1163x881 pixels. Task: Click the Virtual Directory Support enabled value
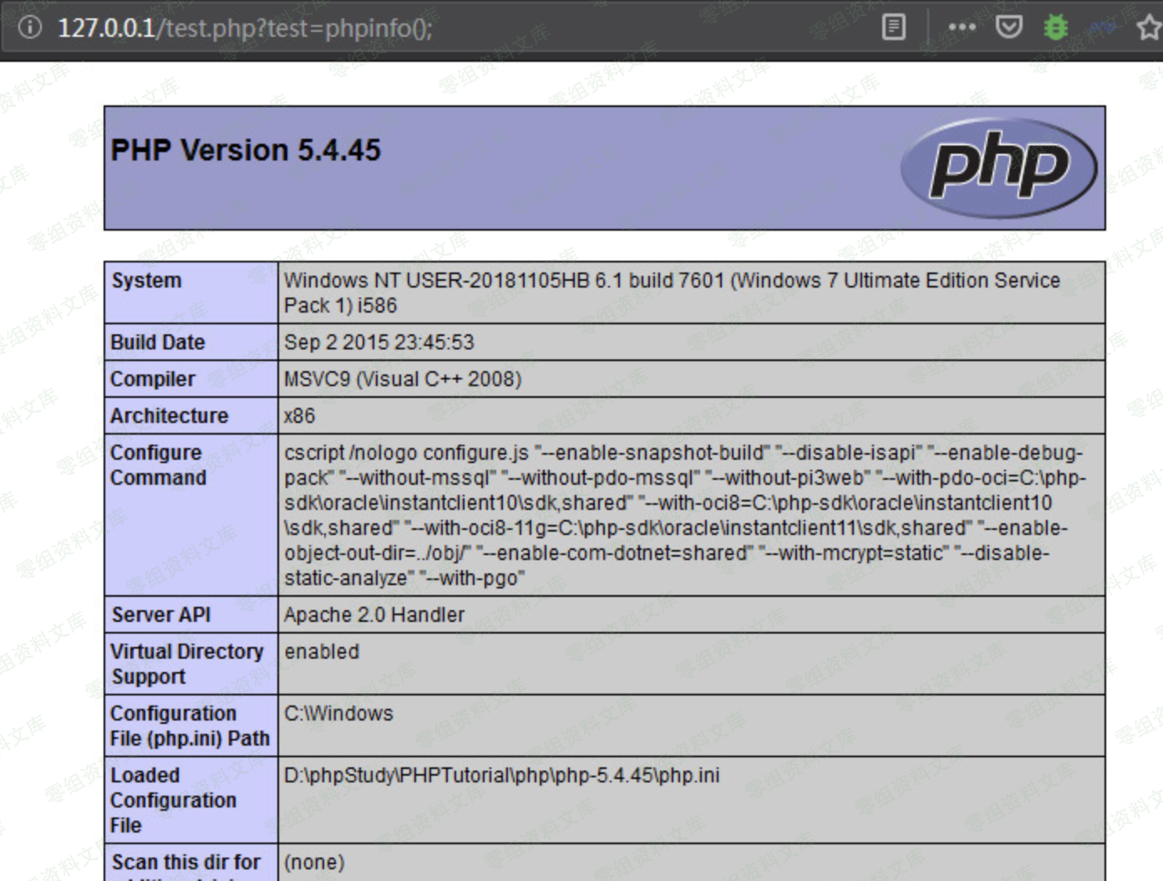coord(322,652)
